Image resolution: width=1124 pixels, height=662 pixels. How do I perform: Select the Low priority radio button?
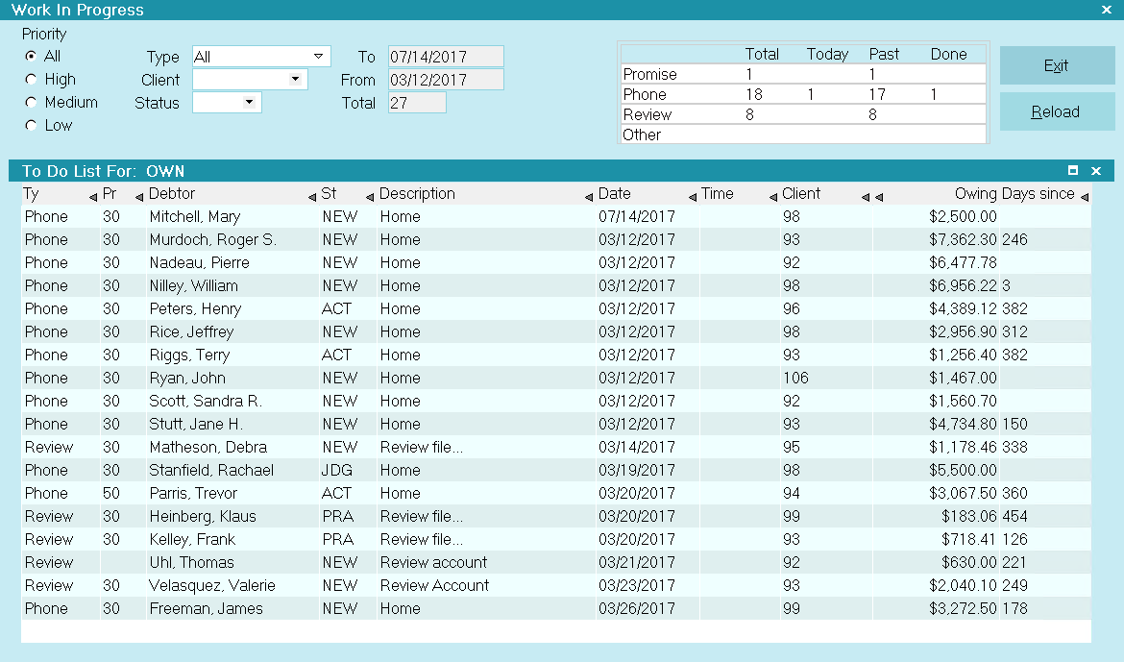[x=31, y=125]
